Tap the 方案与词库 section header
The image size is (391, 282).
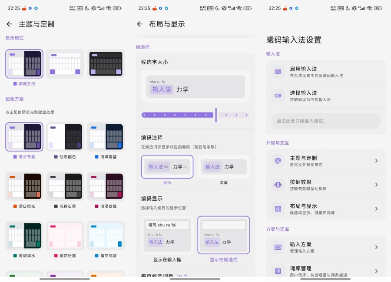point(278,229)
